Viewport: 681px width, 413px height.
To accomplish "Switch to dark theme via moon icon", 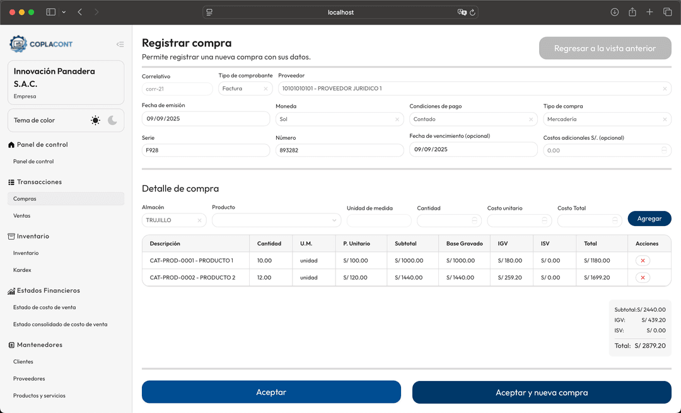I will click(x=112, y=120).
